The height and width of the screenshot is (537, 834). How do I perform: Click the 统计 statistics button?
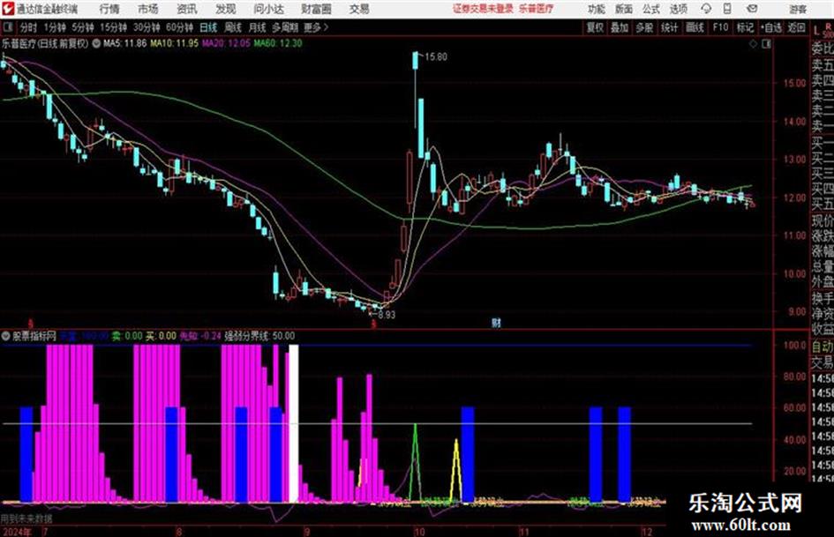click(669, 27)
